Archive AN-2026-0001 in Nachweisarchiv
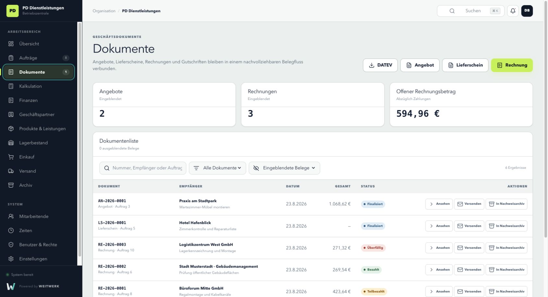This screenshot has height=297, width=548. click(x=506, y=204)
